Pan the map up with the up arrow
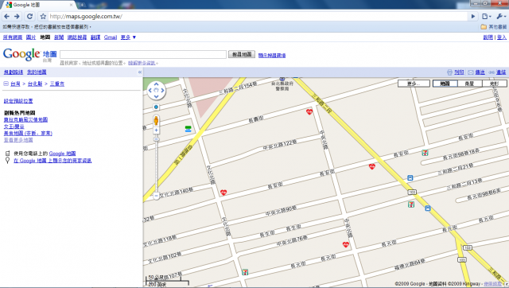The width and height of the screenshot is (509, 288). 156,84
